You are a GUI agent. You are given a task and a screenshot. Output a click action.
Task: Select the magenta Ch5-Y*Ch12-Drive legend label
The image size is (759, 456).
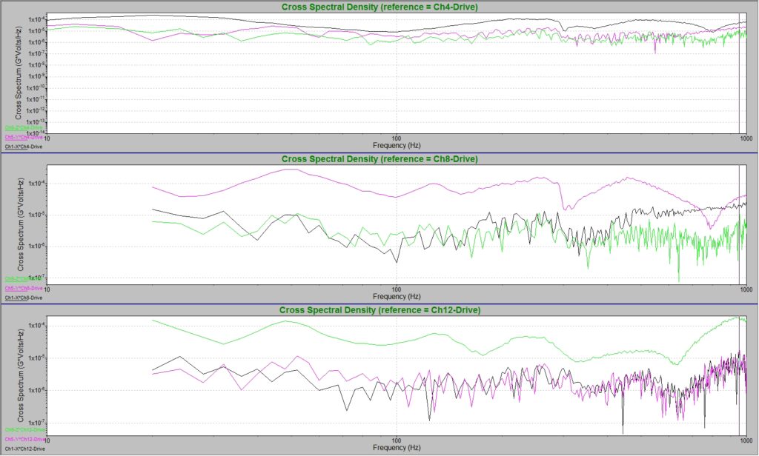pos(24,439)
